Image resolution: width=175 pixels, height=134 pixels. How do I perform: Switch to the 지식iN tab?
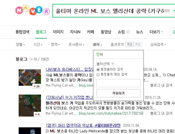point(75,32)
